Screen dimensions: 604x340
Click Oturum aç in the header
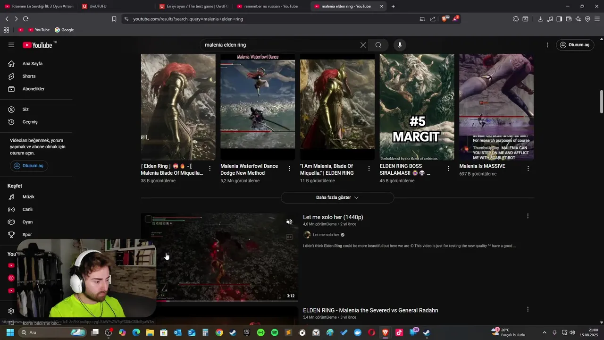(x=575, y=45)
